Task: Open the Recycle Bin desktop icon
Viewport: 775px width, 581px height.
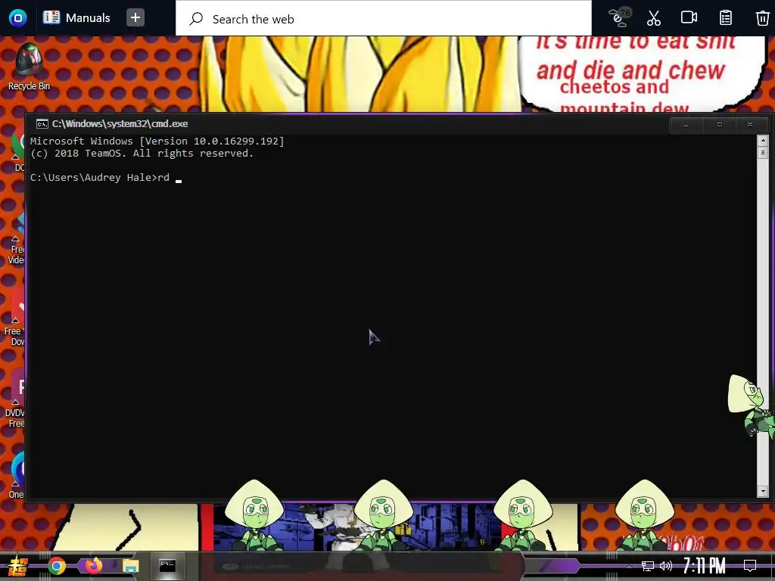Action: coord(29,67)
